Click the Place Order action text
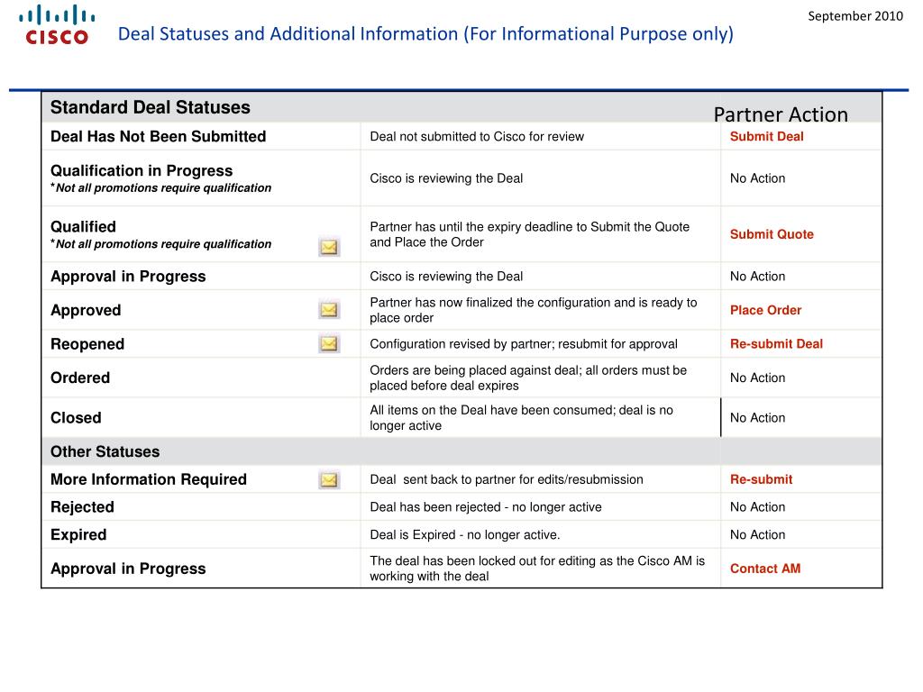This screenshot has width=923, height=692. 766,310
